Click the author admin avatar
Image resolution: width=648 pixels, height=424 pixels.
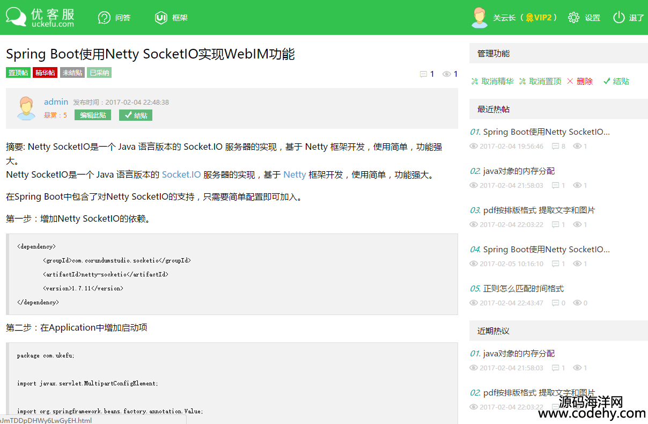[x=26, y=108]
